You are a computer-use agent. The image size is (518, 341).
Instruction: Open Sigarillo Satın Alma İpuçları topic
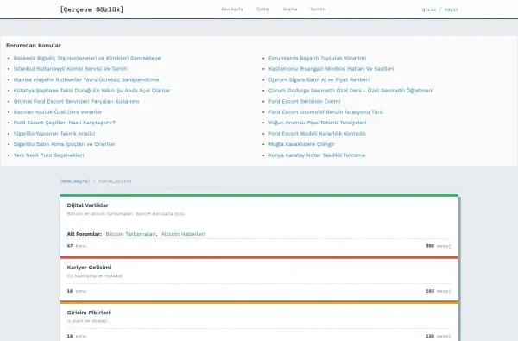(x=64, y=144)
